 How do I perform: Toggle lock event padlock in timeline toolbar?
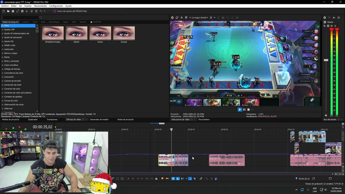(156, 178)
